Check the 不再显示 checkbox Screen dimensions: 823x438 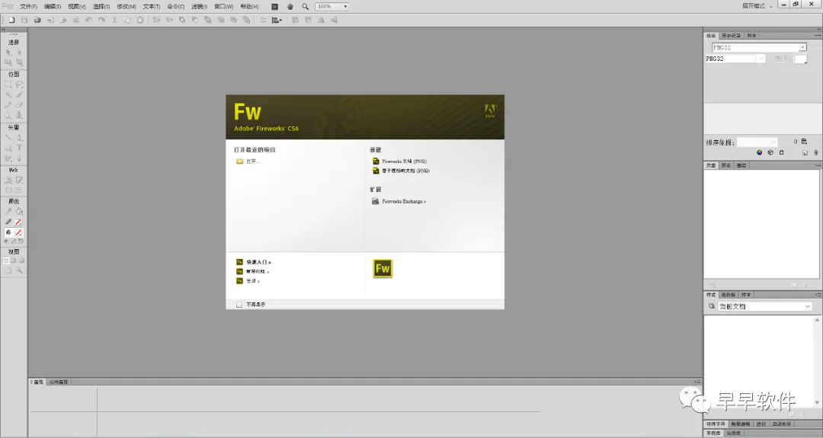coord(239,304)
